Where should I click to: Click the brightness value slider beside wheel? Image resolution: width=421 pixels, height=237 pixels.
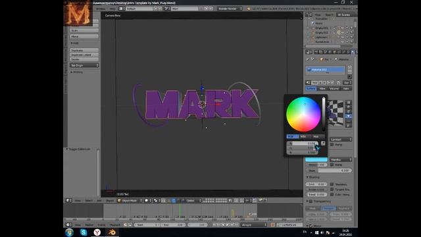tap(324, 115)
